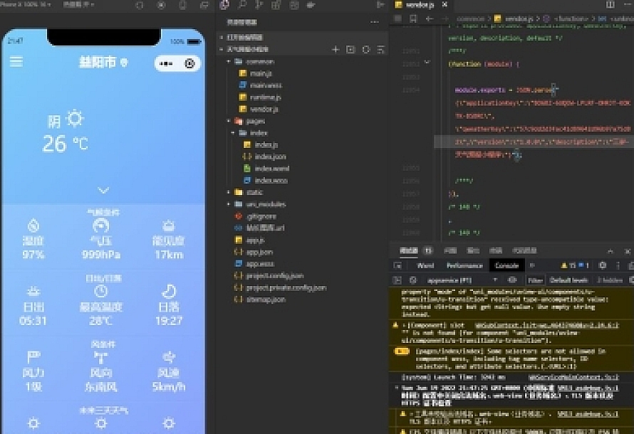Open console settings gear icon
The width and height of the screenshot is (634, 434).
tap(602, 265)
